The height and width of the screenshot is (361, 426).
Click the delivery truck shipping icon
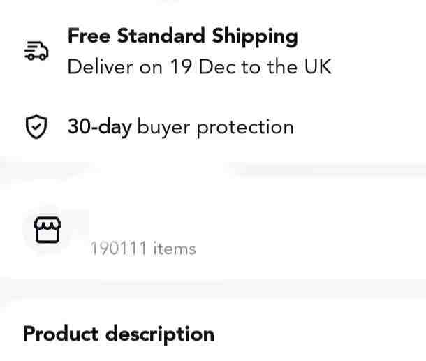click(36, 51)
